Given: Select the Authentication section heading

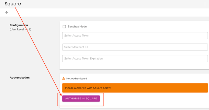Looking at the screenshot, I should tap(19, 78).
